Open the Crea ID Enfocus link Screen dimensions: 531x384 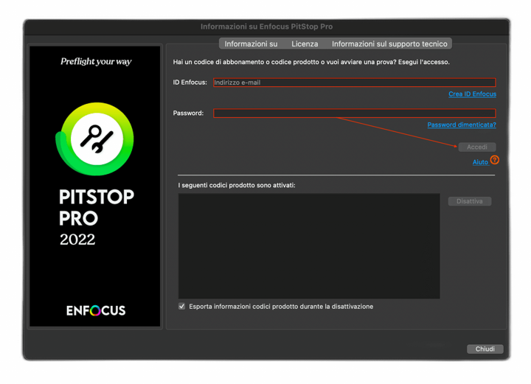(472, 94)
